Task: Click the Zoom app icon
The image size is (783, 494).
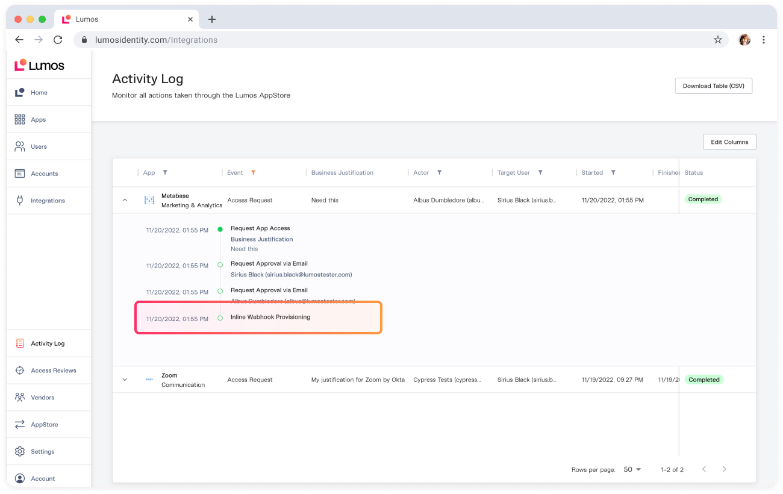Action: coord(149,380)
